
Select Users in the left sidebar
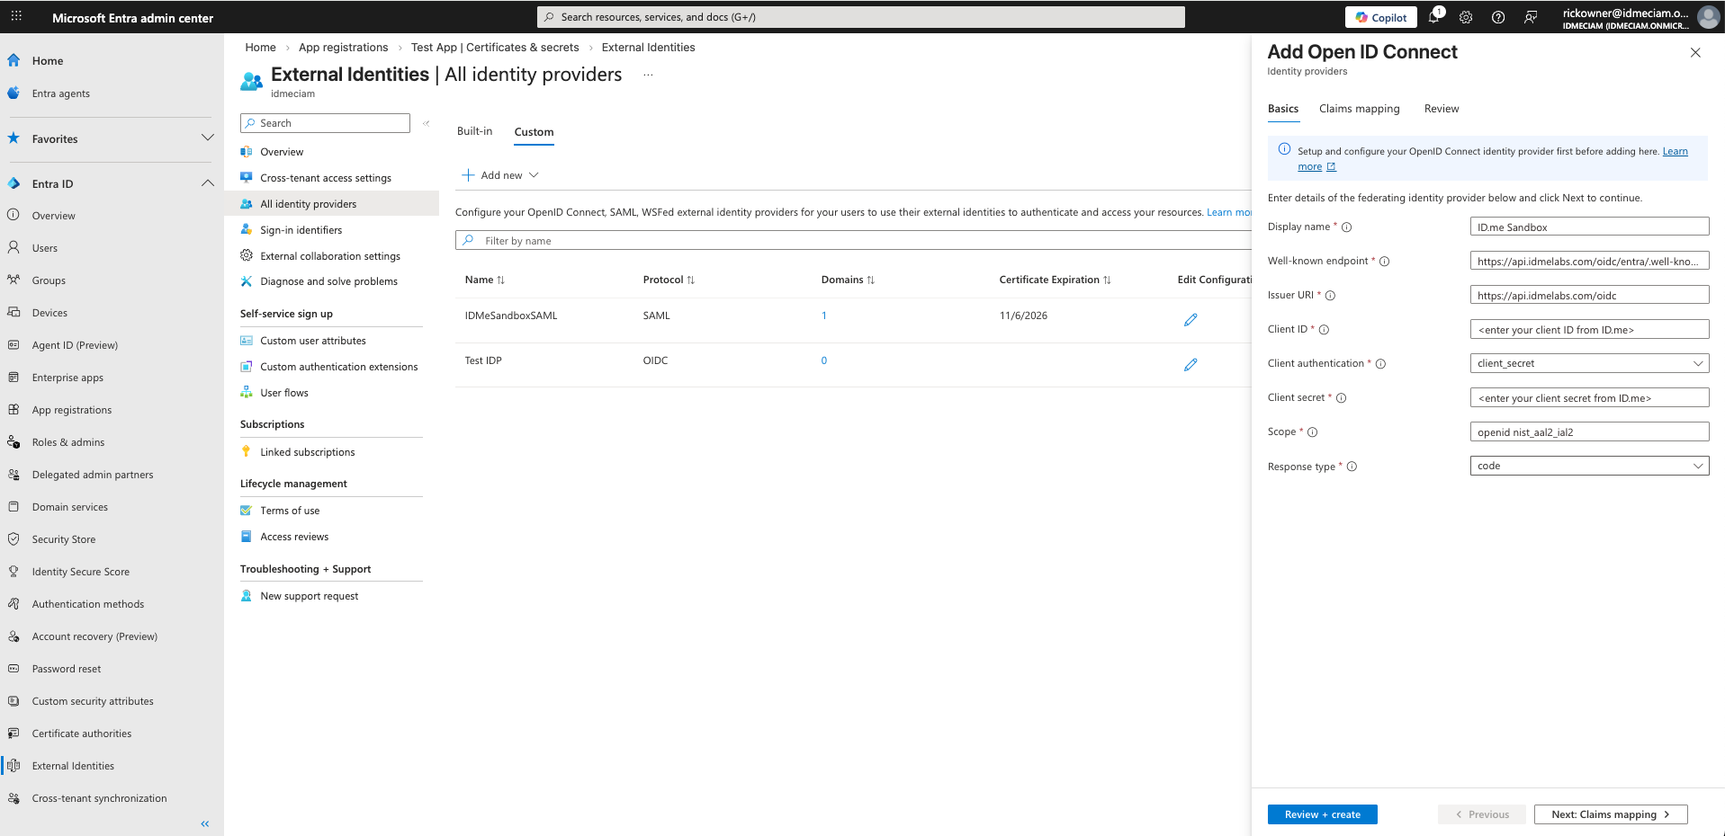tap(47, 247)
